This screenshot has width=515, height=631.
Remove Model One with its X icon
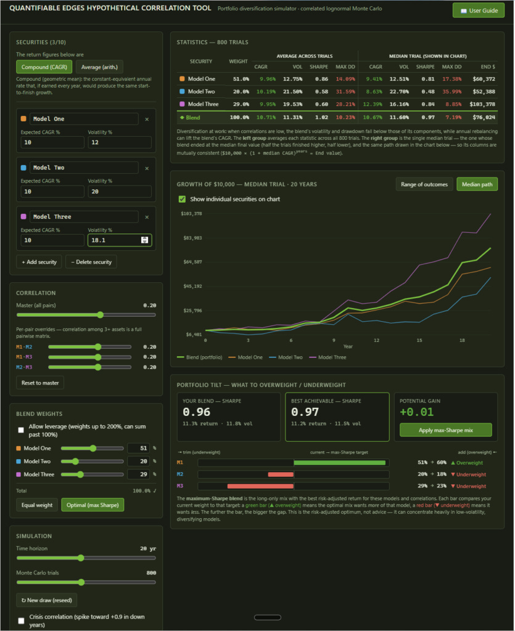147,119
